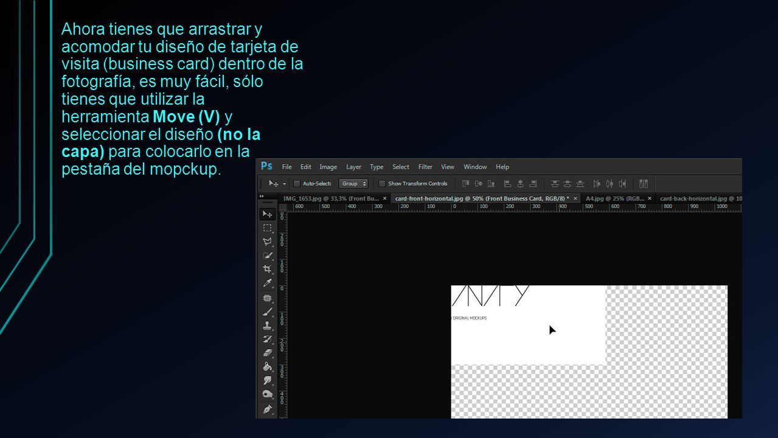Click the Distribute Left Edges icon

[597, 183]
